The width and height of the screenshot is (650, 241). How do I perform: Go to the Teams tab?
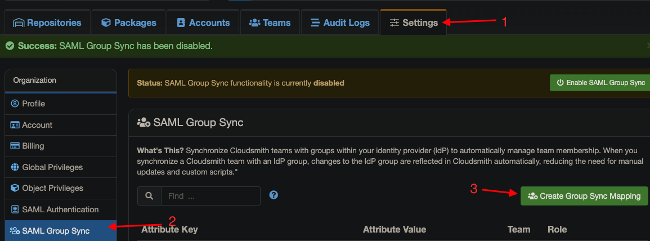click(x=270, y=23)
